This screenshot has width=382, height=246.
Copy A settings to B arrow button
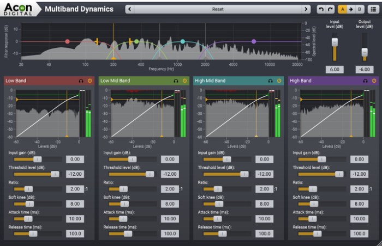click(x=351, y=9)
